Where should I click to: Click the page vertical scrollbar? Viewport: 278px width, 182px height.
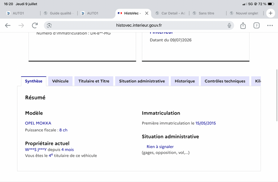point(277,95)
